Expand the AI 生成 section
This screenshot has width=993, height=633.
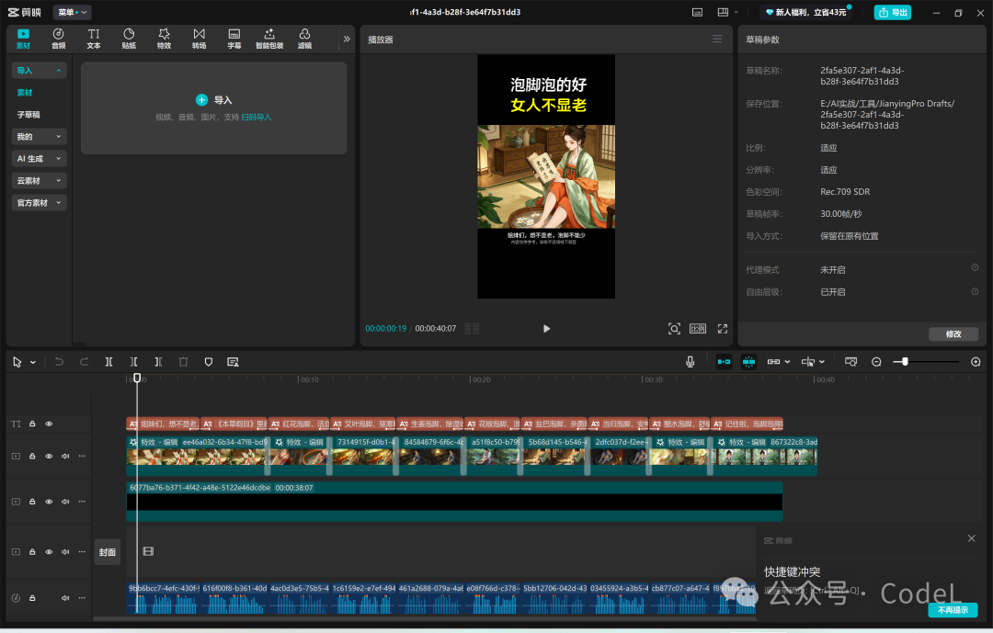point(40,159)
